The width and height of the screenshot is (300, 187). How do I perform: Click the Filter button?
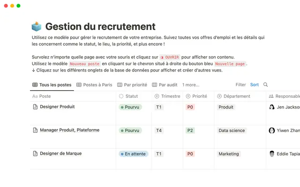240,85
